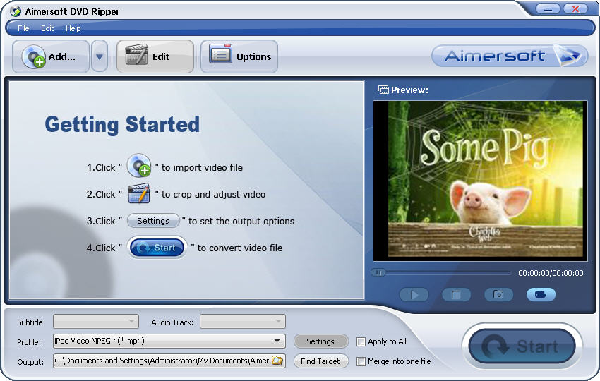Click the Preview panel header icon
The image size is (600, 381).
(x=383, y=90)
